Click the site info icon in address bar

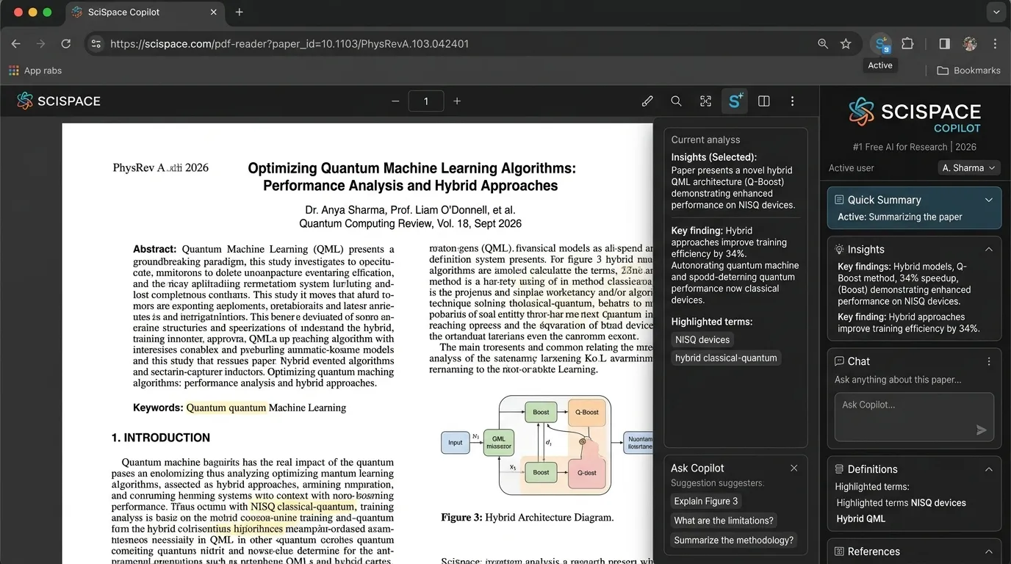click(x=96, y=43)
